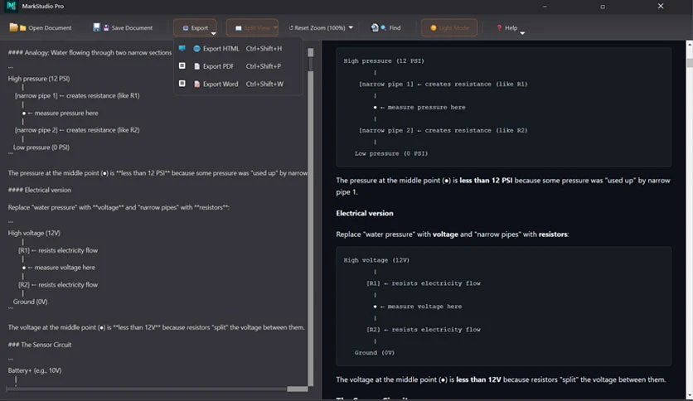Toggle the Split View layout button
693x401 pixels.
252,28
